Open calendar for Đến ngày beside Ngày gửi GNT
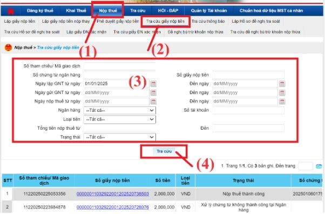The height and width of the screenshot is (214, 325). (282, 92)
